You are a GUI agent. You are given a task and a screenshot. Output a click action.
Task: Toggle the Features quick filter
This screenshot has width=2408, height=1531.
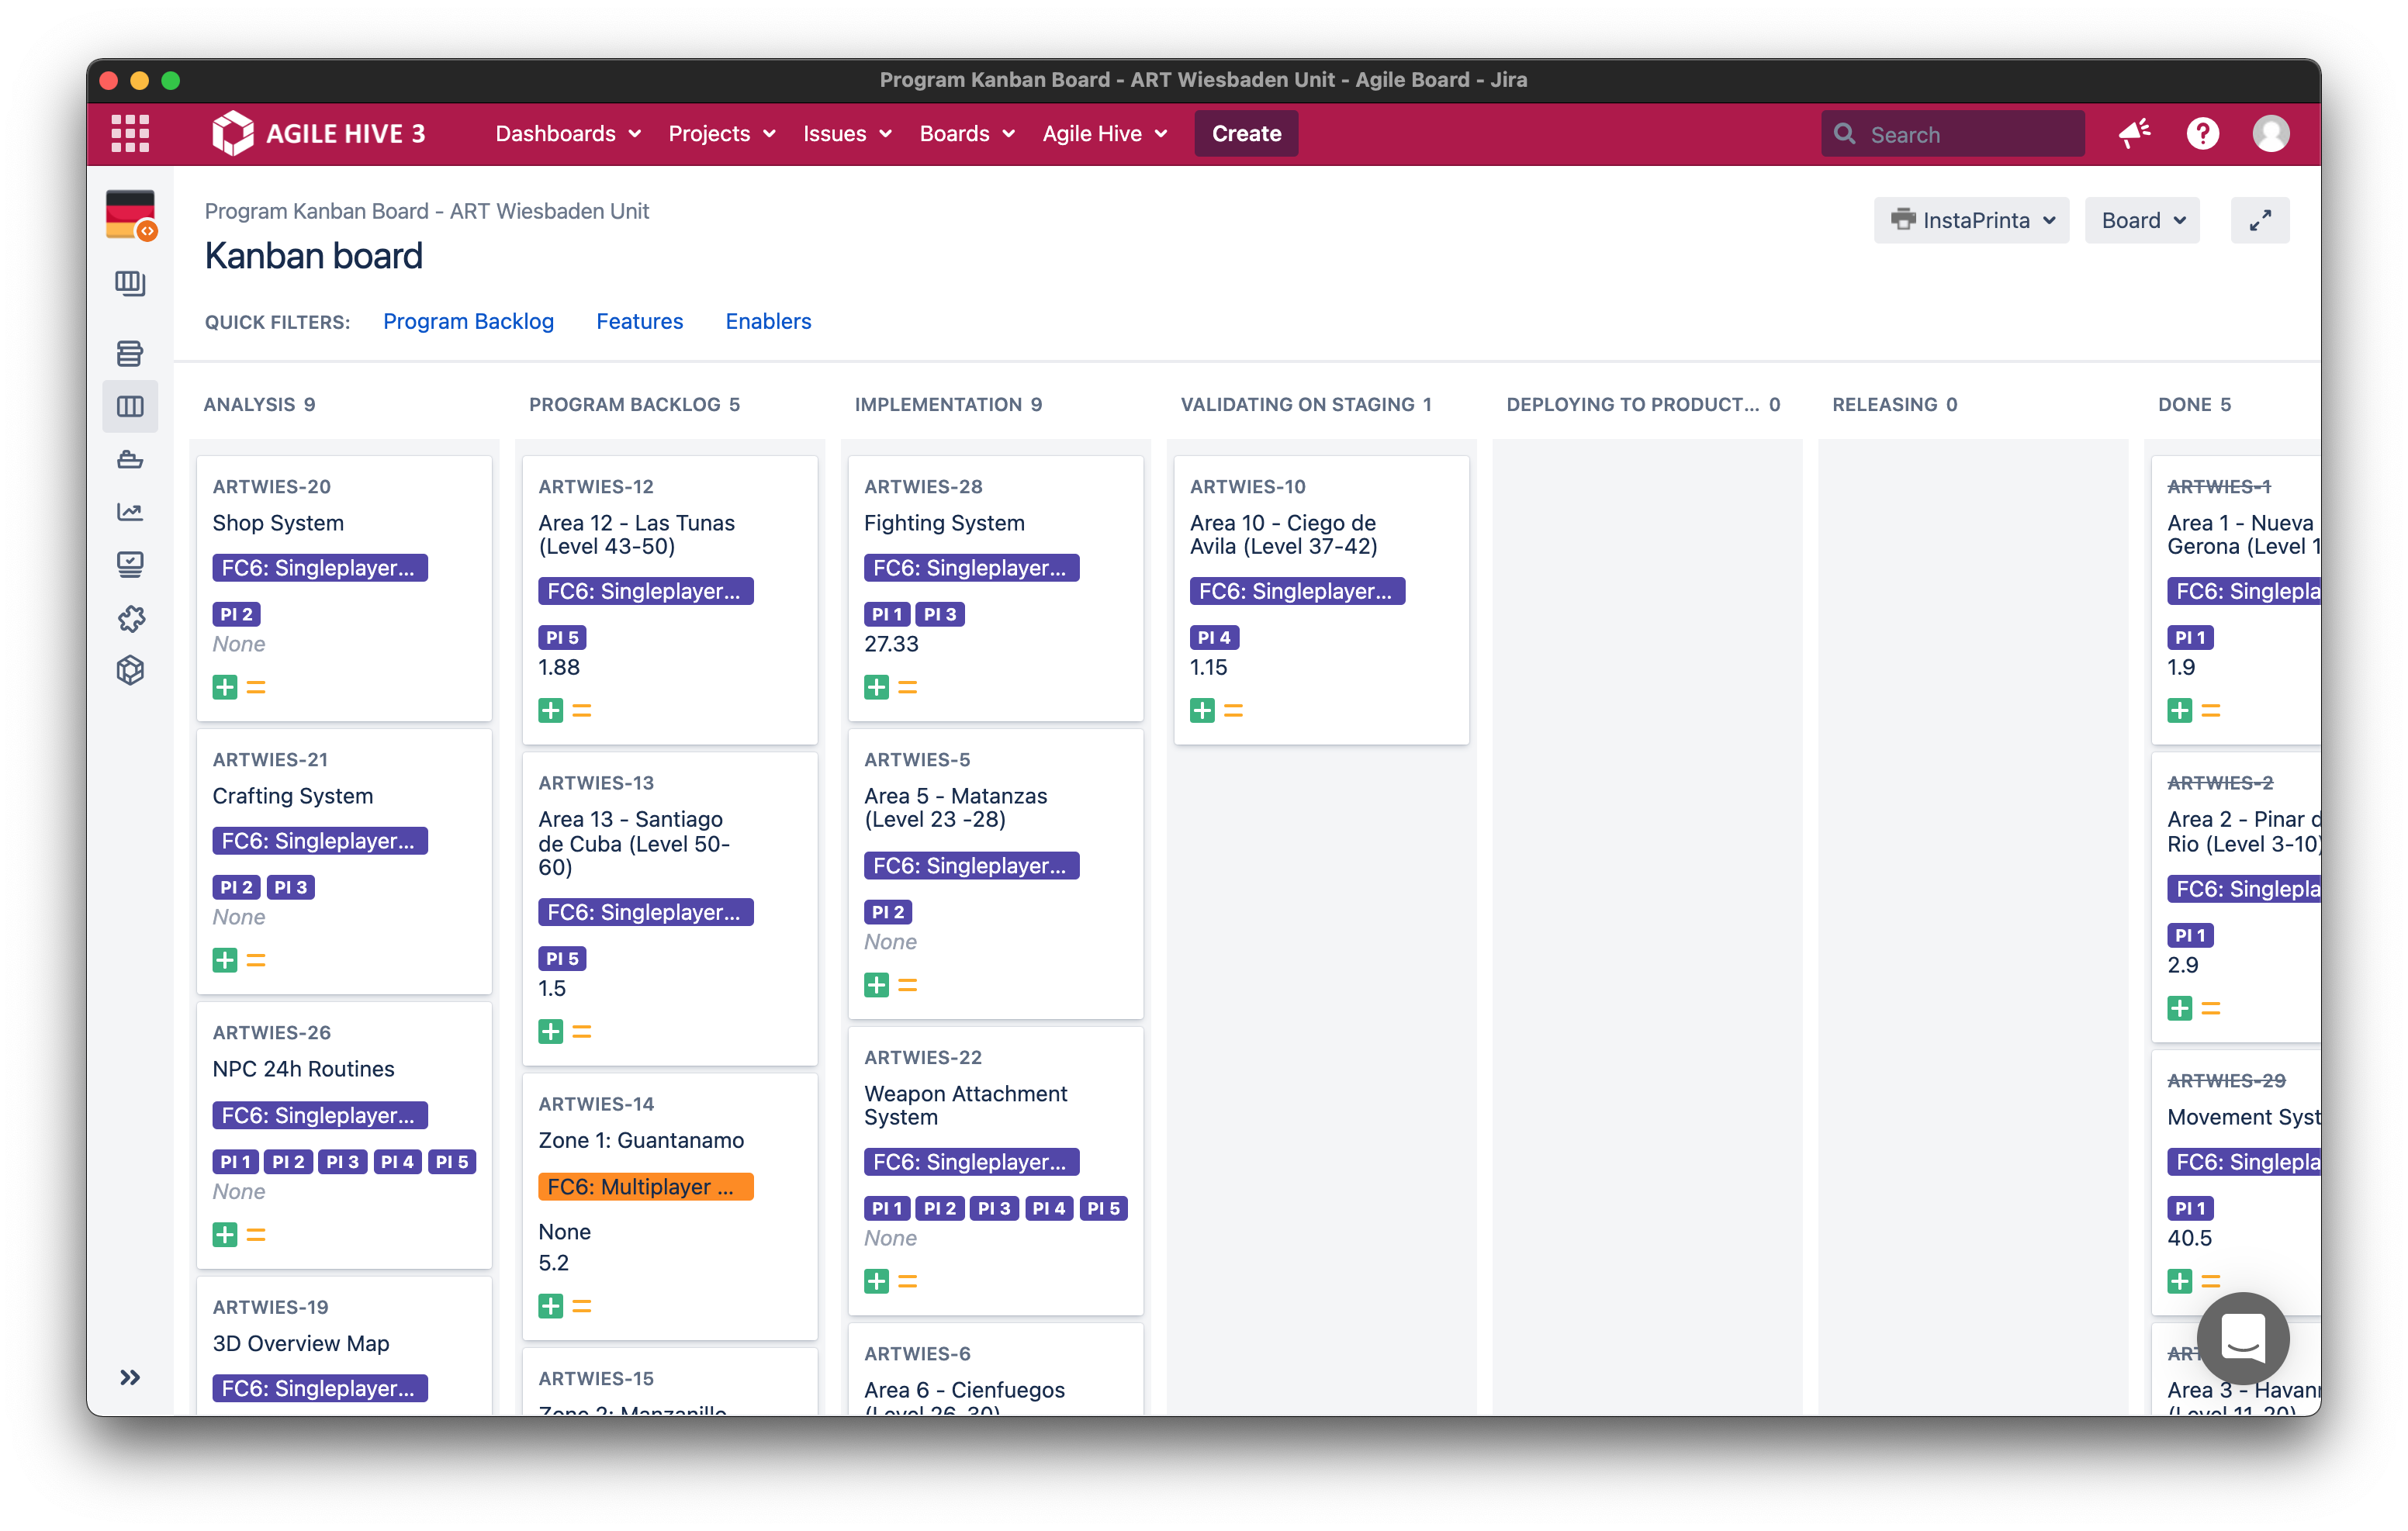click(x=639, y=321)
